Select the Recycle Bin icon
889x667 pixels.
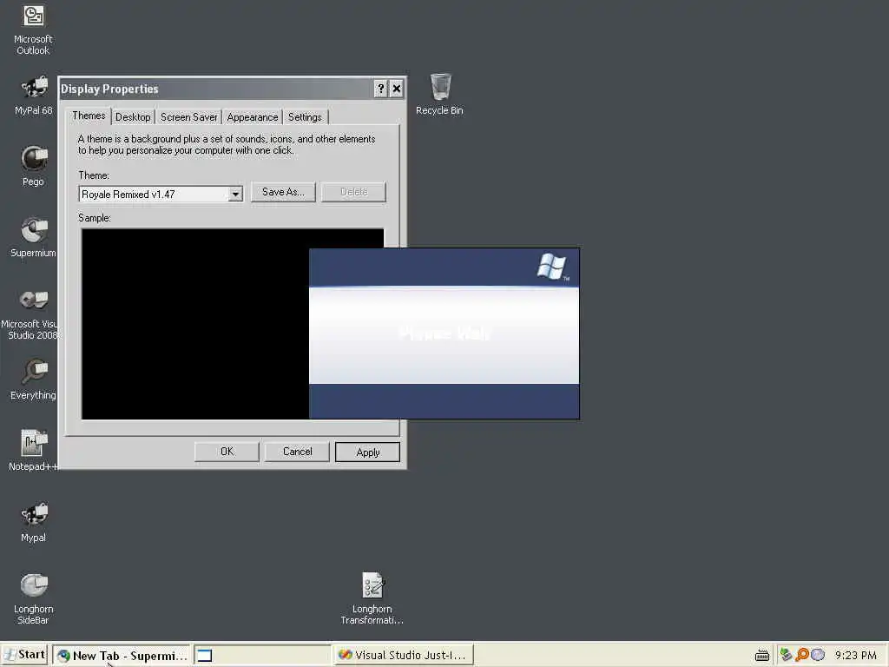click(440, 94)
